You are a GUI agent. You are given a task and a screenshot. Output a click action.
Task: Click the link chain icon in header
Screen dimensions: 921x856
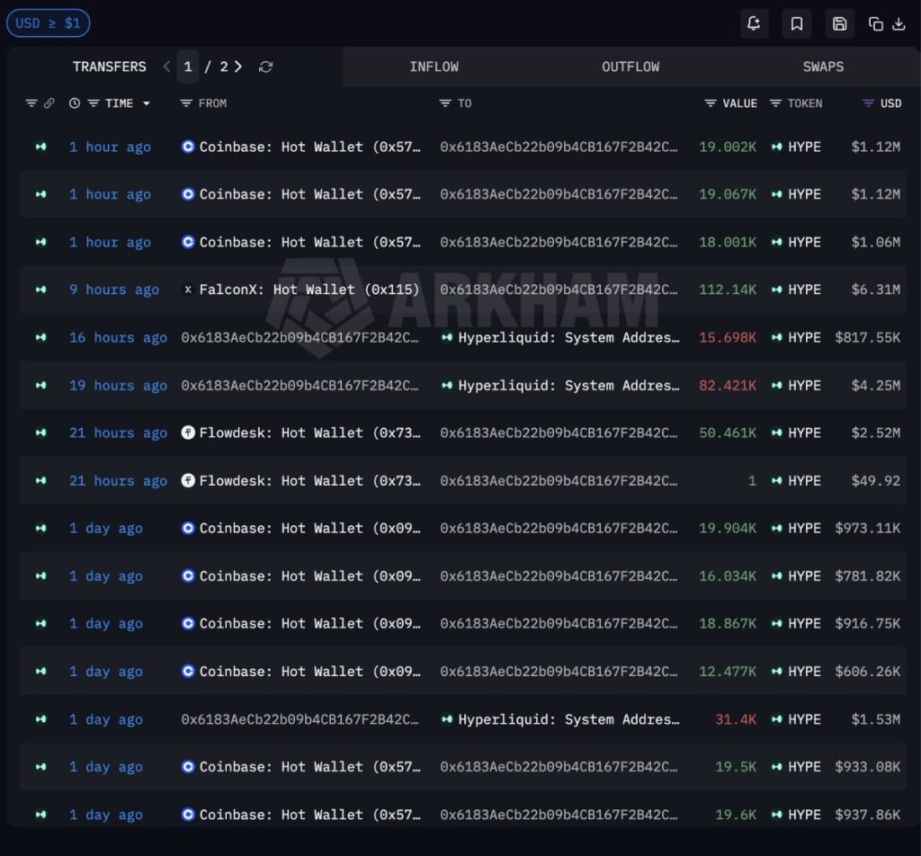click(x=49, y=103)
